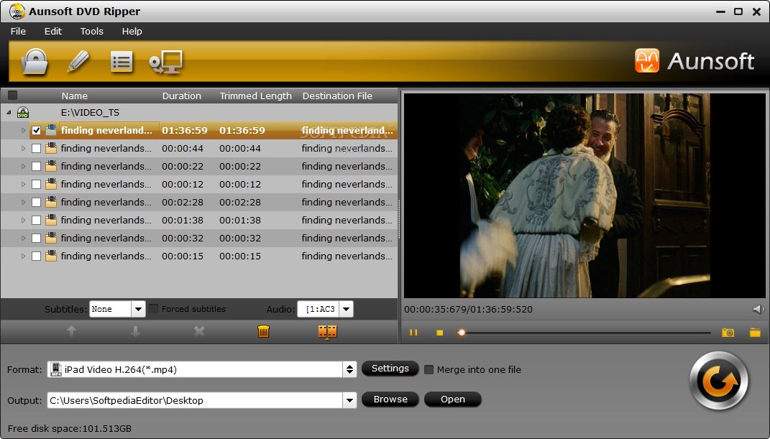This screenshot has width=770, height=439.
Task: Move selected item down with the arrow
Action: point(136,331)
